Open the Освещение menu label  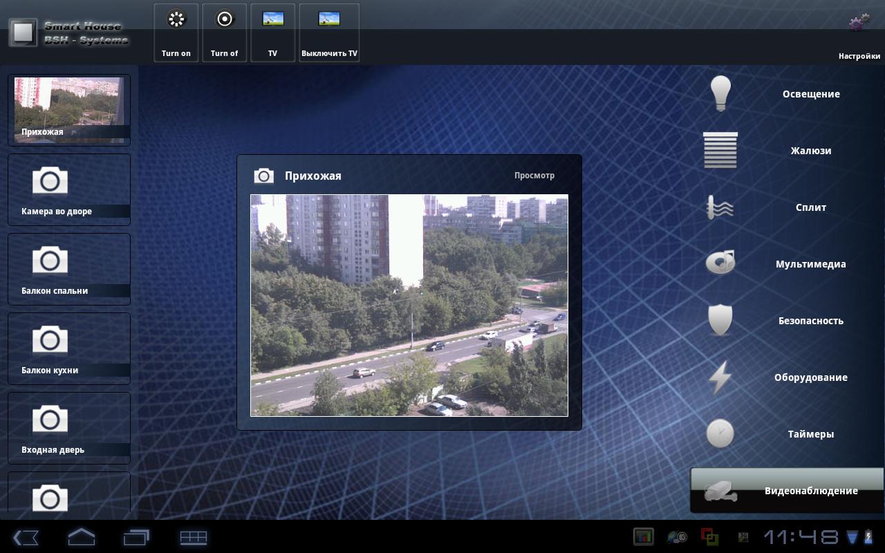811,94
